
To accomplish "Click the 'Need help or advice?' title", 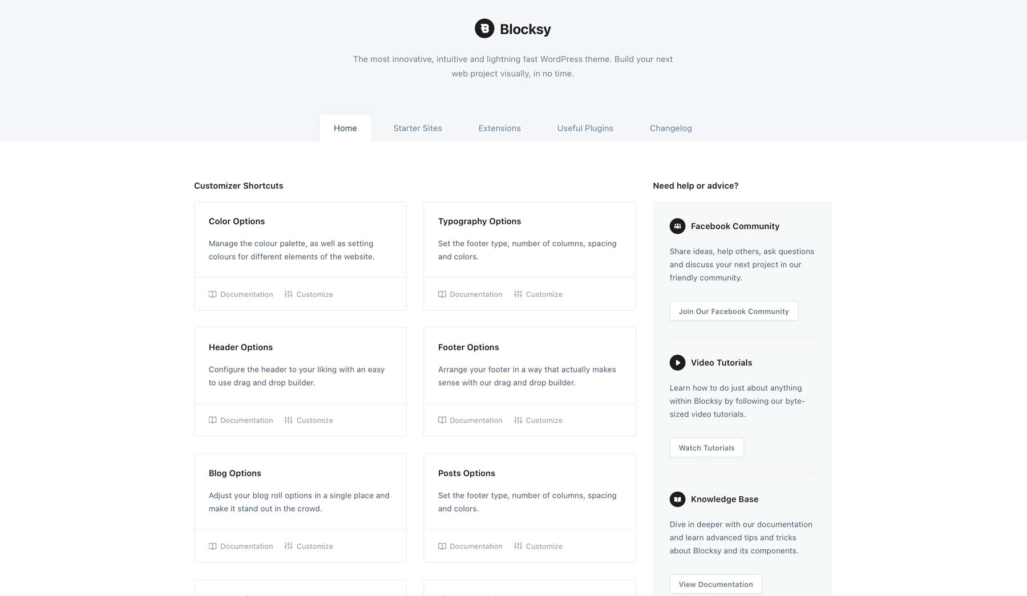I will tap(696, 186).
